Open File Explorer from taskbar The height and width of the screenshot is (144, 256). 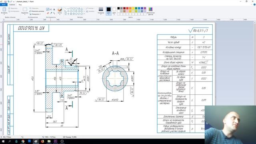[49, 141]
